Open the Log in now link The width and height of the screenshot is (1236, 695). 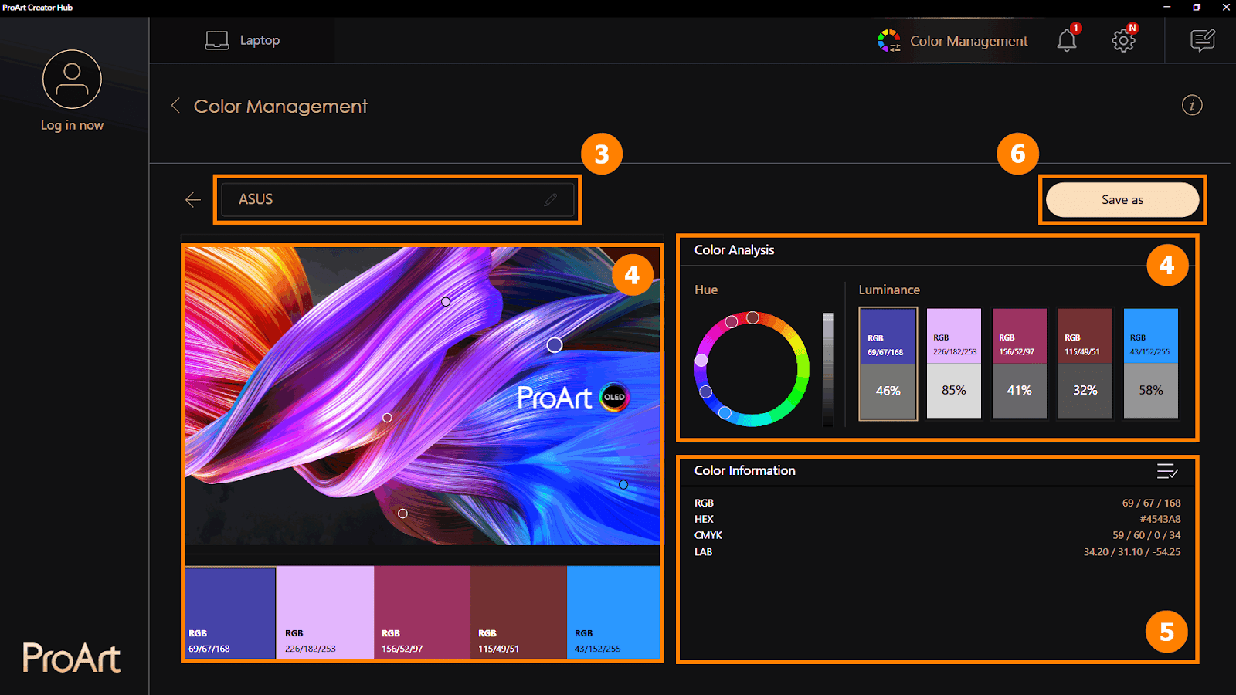pyautogui.click(x=72, y=125)
